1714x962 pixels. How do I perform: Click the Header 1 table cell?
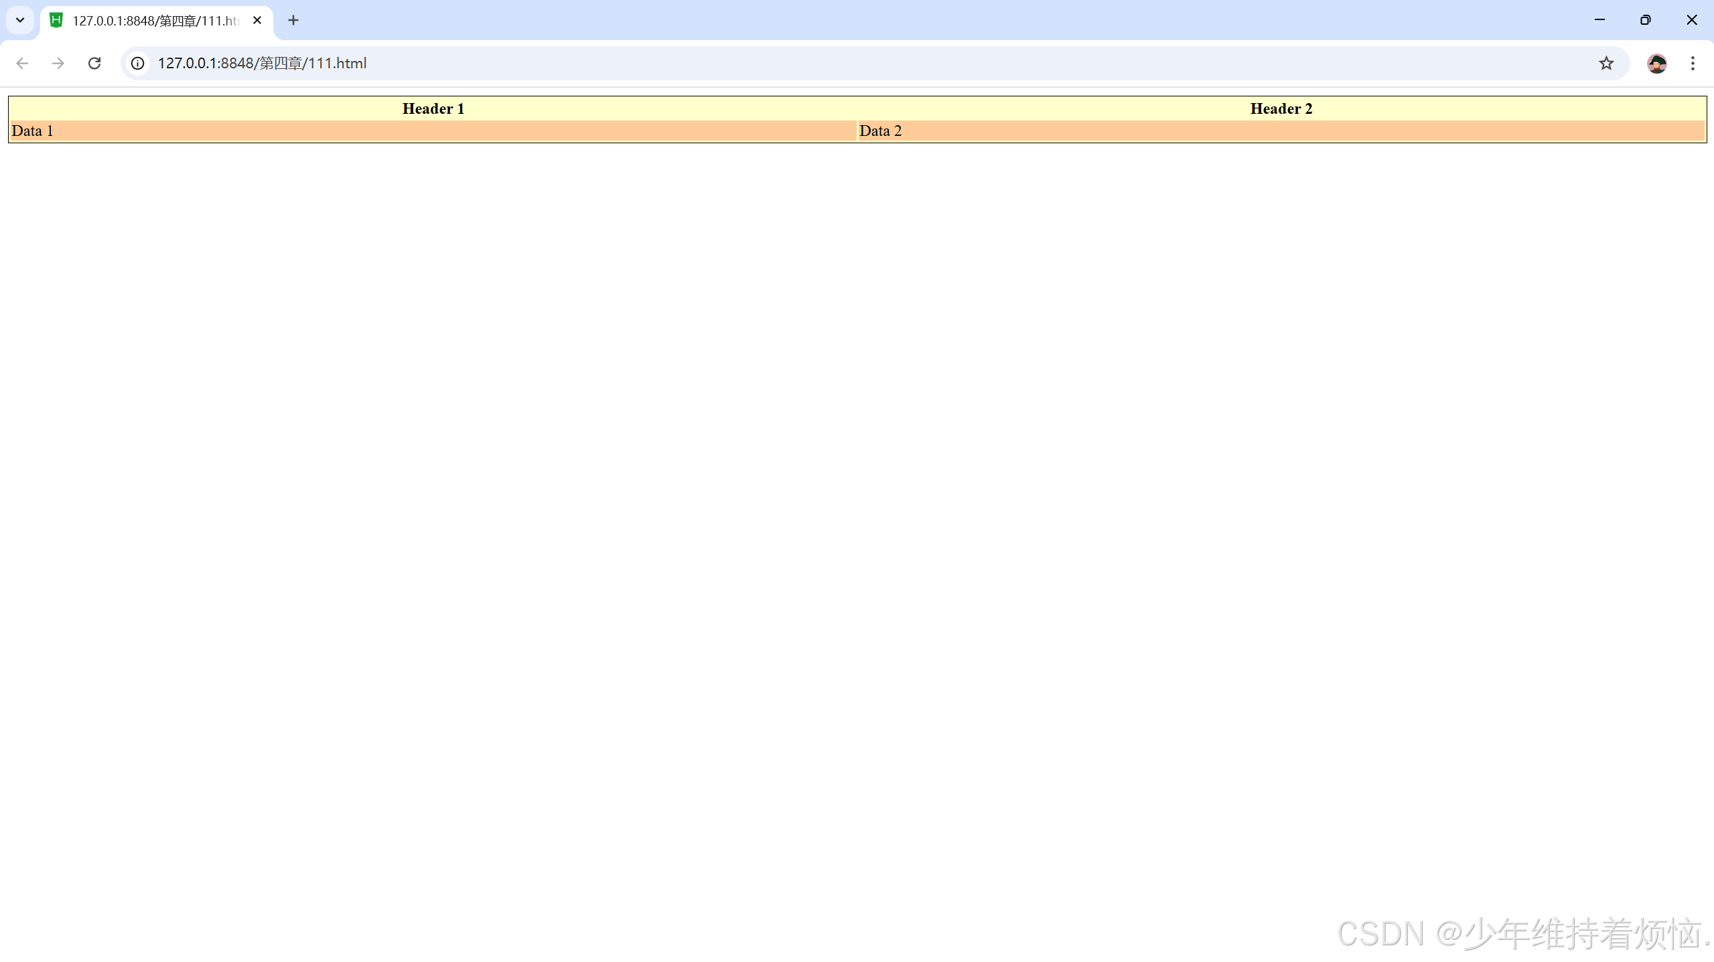433,108
